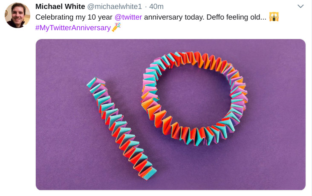
Task: Follow the @twitter mention link
Action: click(128, 17)
